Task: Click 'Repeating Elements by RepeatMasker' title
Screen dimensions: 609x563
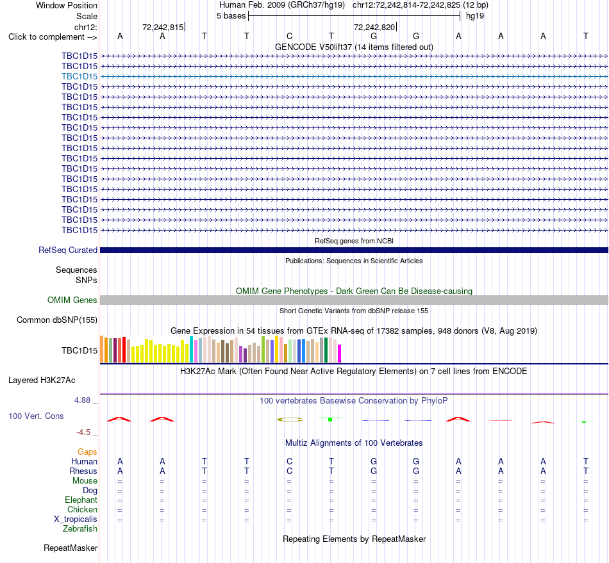Action: click(x=354, y=539)
